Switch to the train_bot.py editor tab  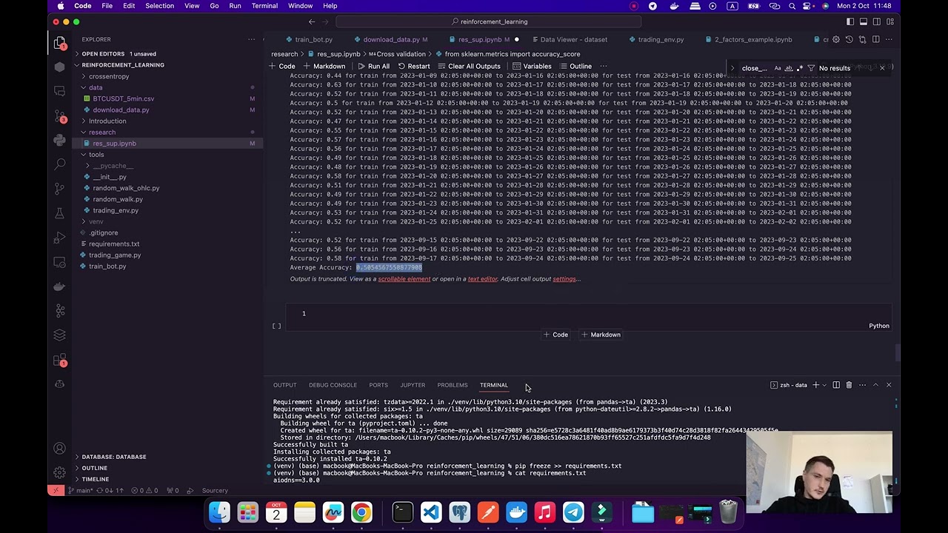point(309,39)
